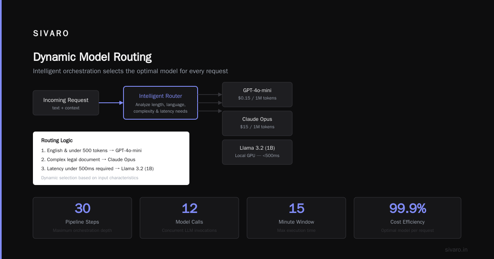The image size is (494, 259).
Task: Select the Local GPU <500ms text
Action: coord(257,156)
